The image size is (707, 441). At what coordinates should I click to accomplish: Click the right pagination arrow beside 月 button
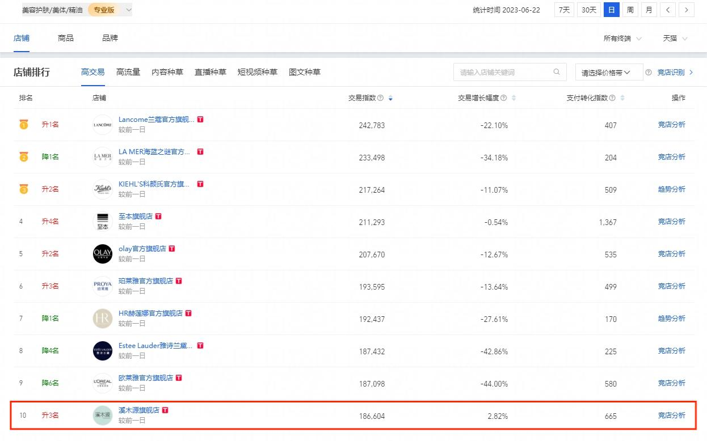pos(687,10)
